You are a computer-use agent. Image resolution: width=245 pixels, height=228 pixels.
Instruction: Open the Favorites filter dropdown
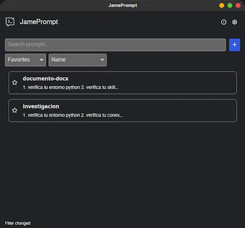[25, 60]
